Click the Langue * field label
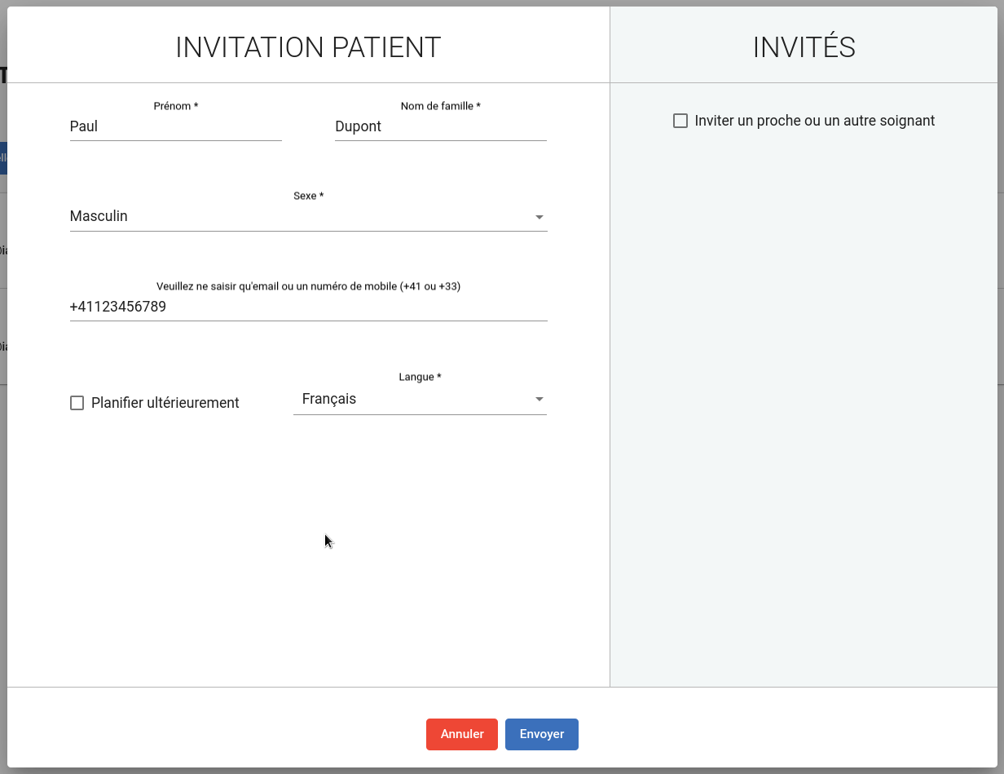 coord(421,377)
